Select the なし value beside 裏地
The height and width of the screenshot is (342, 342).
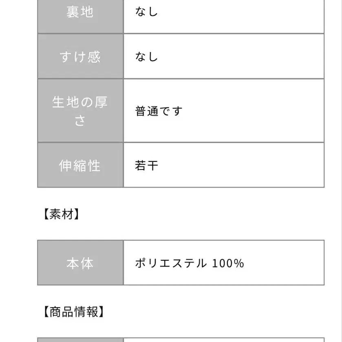146,12
